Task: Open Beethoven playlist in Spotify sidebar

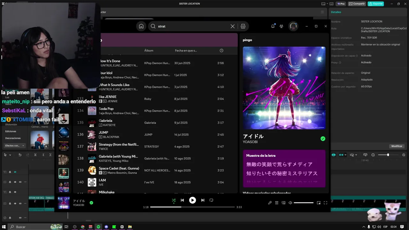Action: pos(64,173)
